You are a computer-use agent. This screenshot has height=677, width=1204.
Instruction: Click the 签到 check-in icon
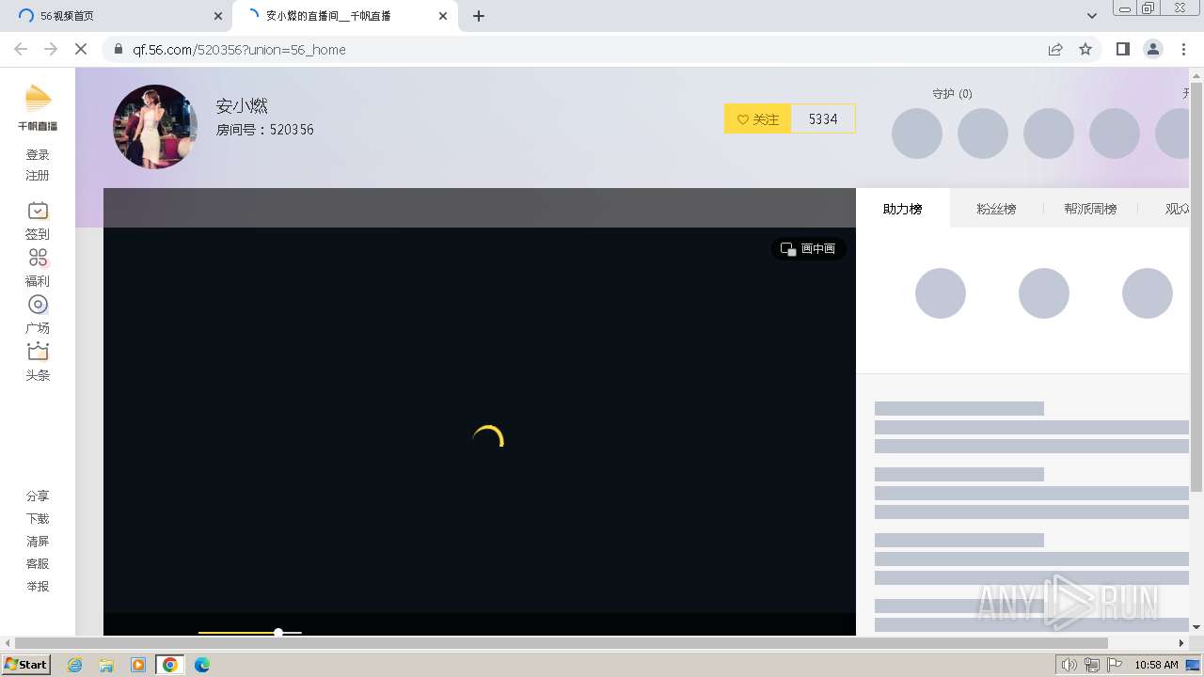[38, 211]
